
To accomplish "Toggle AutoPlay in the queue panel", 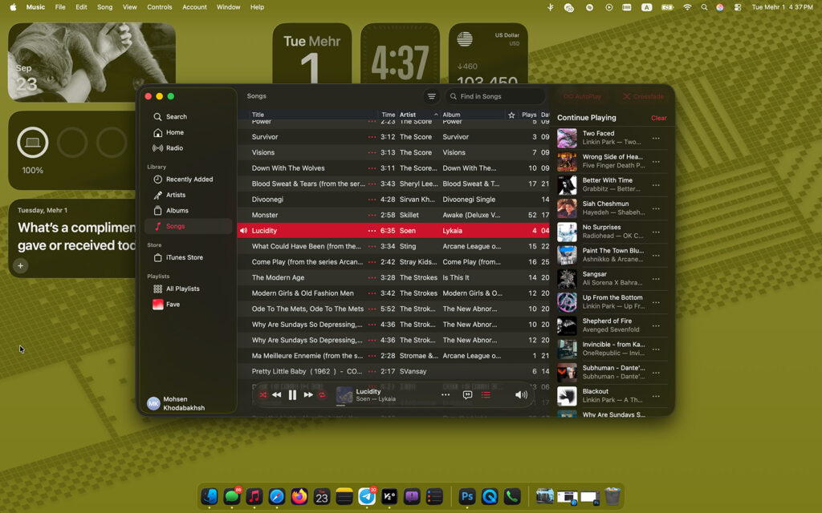I will click(583, 96).
